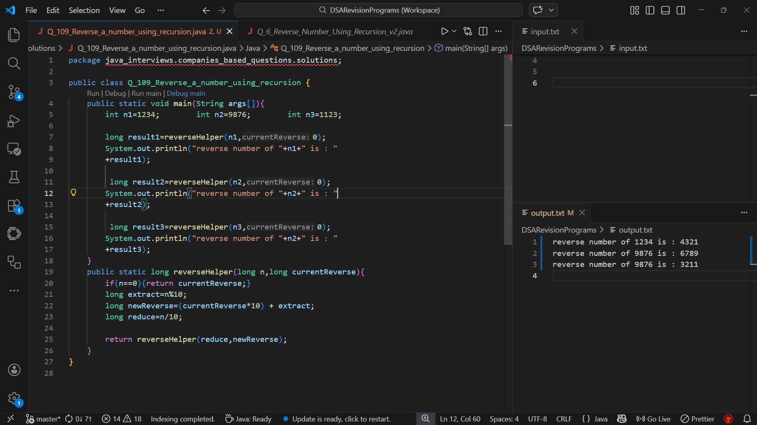
Task: Click the workspace search box in title bar
Action: pos(378,10)
